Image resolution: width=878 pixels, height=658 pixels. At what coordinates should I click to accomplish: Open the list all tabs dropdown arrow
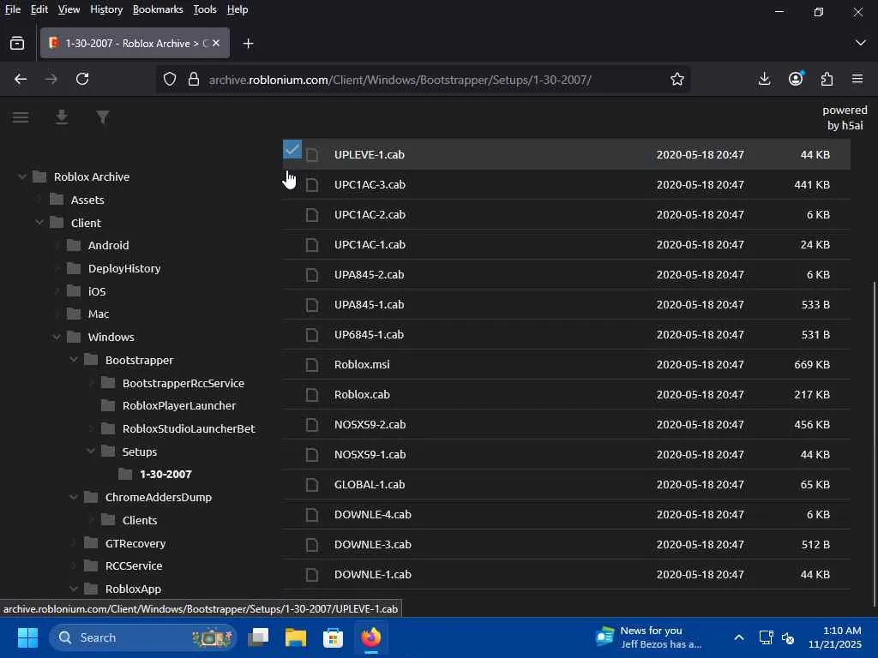click(861, 43)
